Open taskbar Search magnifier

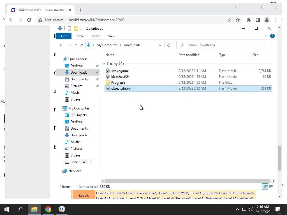(x=20, y=209)
